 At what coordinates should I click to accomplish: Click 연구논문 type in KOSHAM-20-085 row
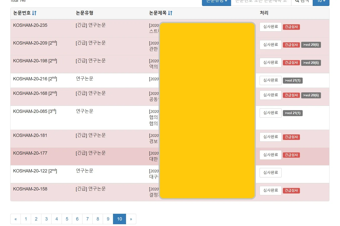pos(85,111)
